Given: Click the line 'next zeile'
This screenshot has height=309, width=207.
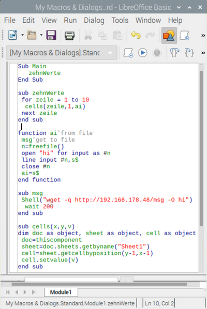Looking at the screenshot, I should coord(39,113).
